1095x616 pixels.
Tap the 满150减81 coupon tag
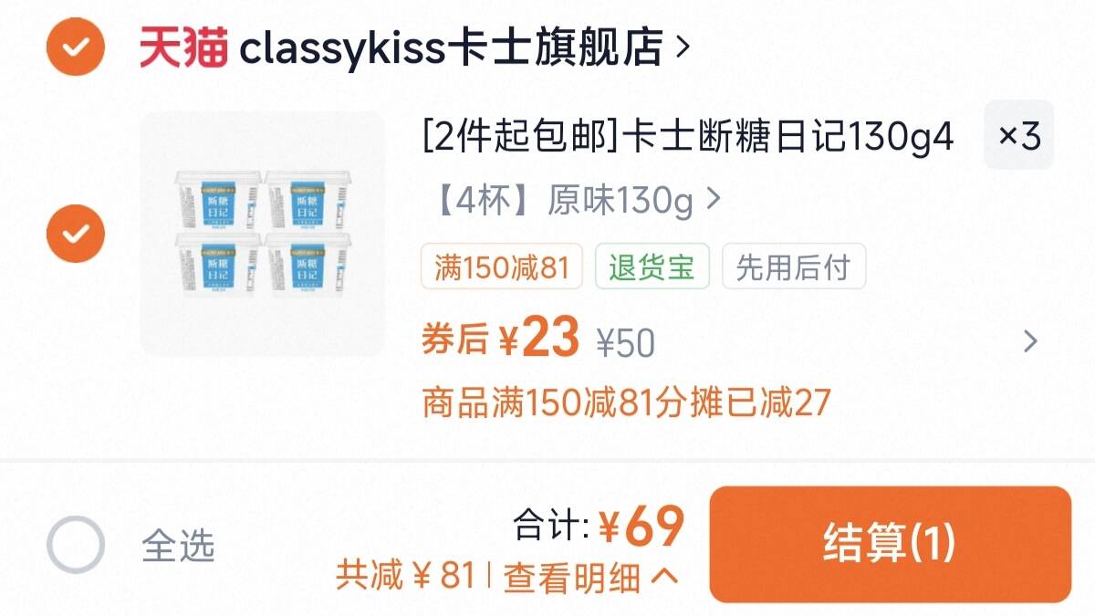click(x=502, y=267)
